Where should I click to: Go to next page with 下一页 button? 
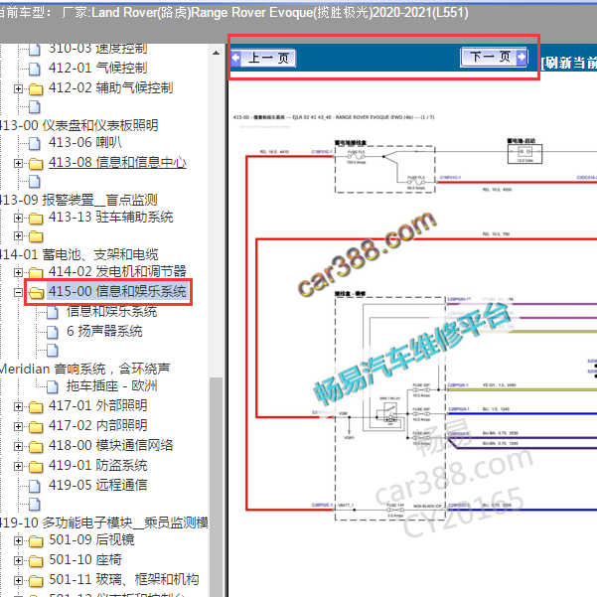[494, 57]
